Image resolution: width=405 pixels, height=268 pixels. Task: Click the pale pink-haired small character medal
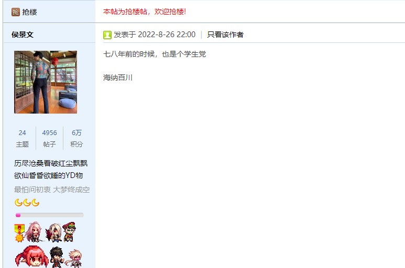(74, 258)
